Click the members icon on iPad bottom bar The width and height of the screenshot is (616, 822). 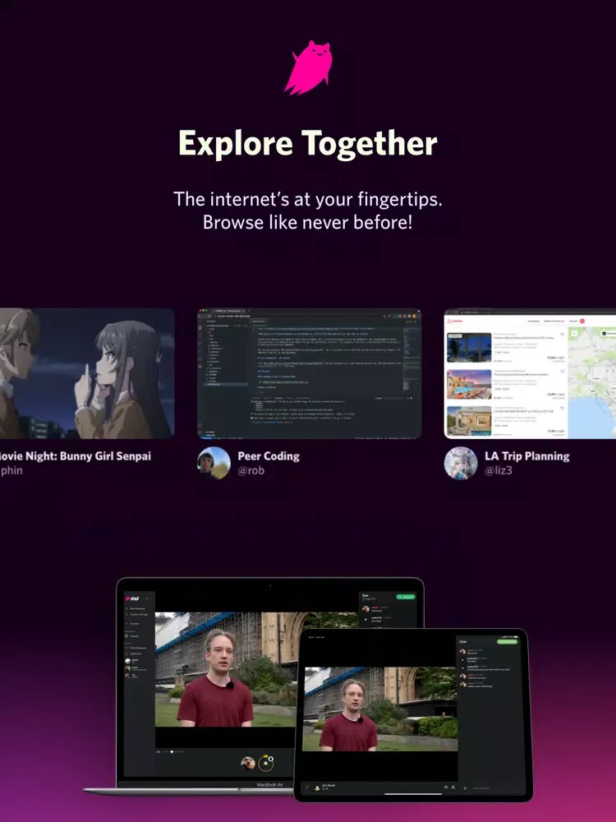[x=453, y=787]
